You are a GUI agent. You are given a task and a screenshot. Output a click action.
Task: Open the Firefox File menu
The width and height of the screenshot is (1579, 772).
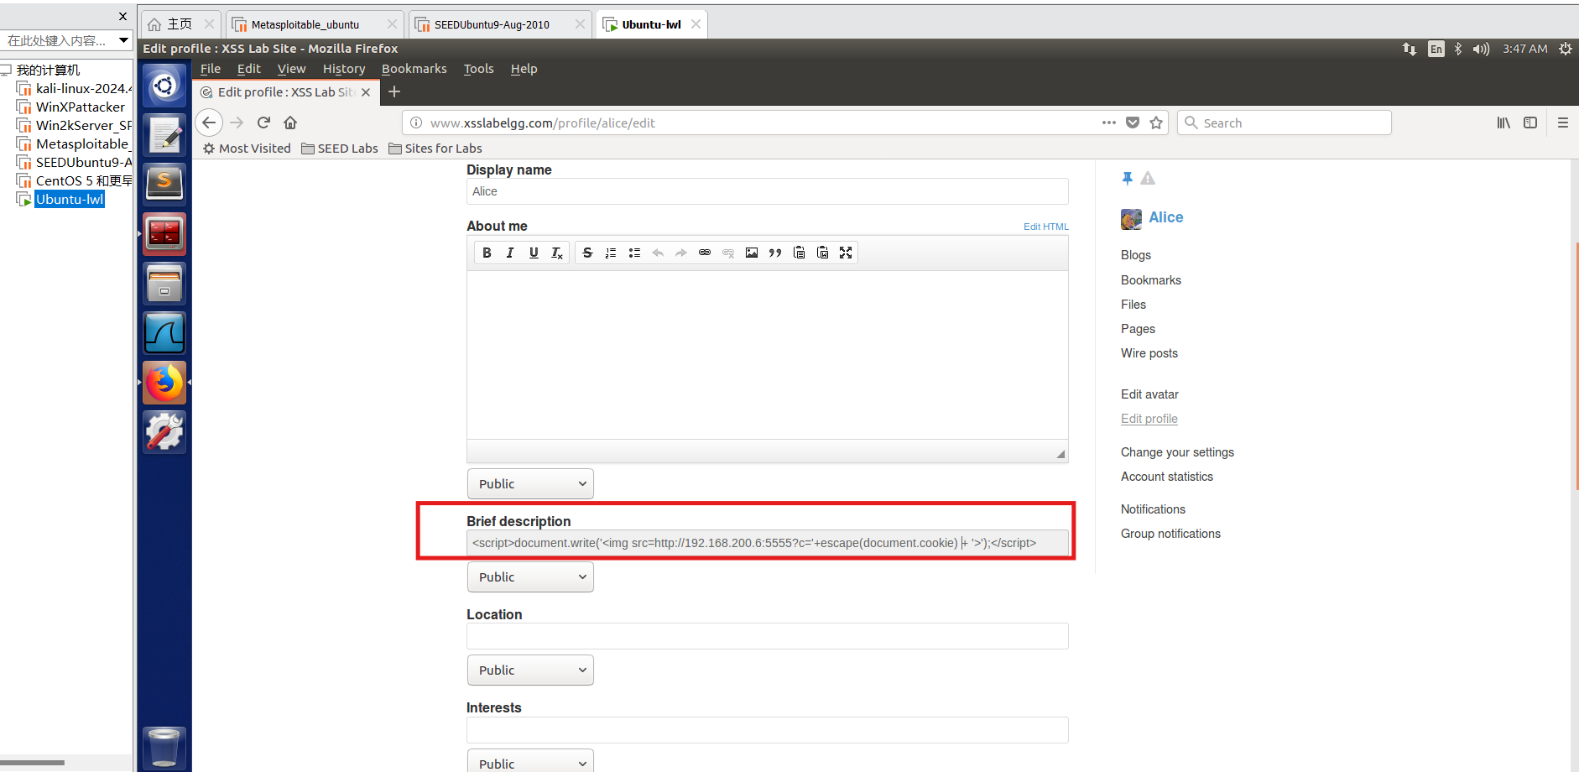[211, 69]
